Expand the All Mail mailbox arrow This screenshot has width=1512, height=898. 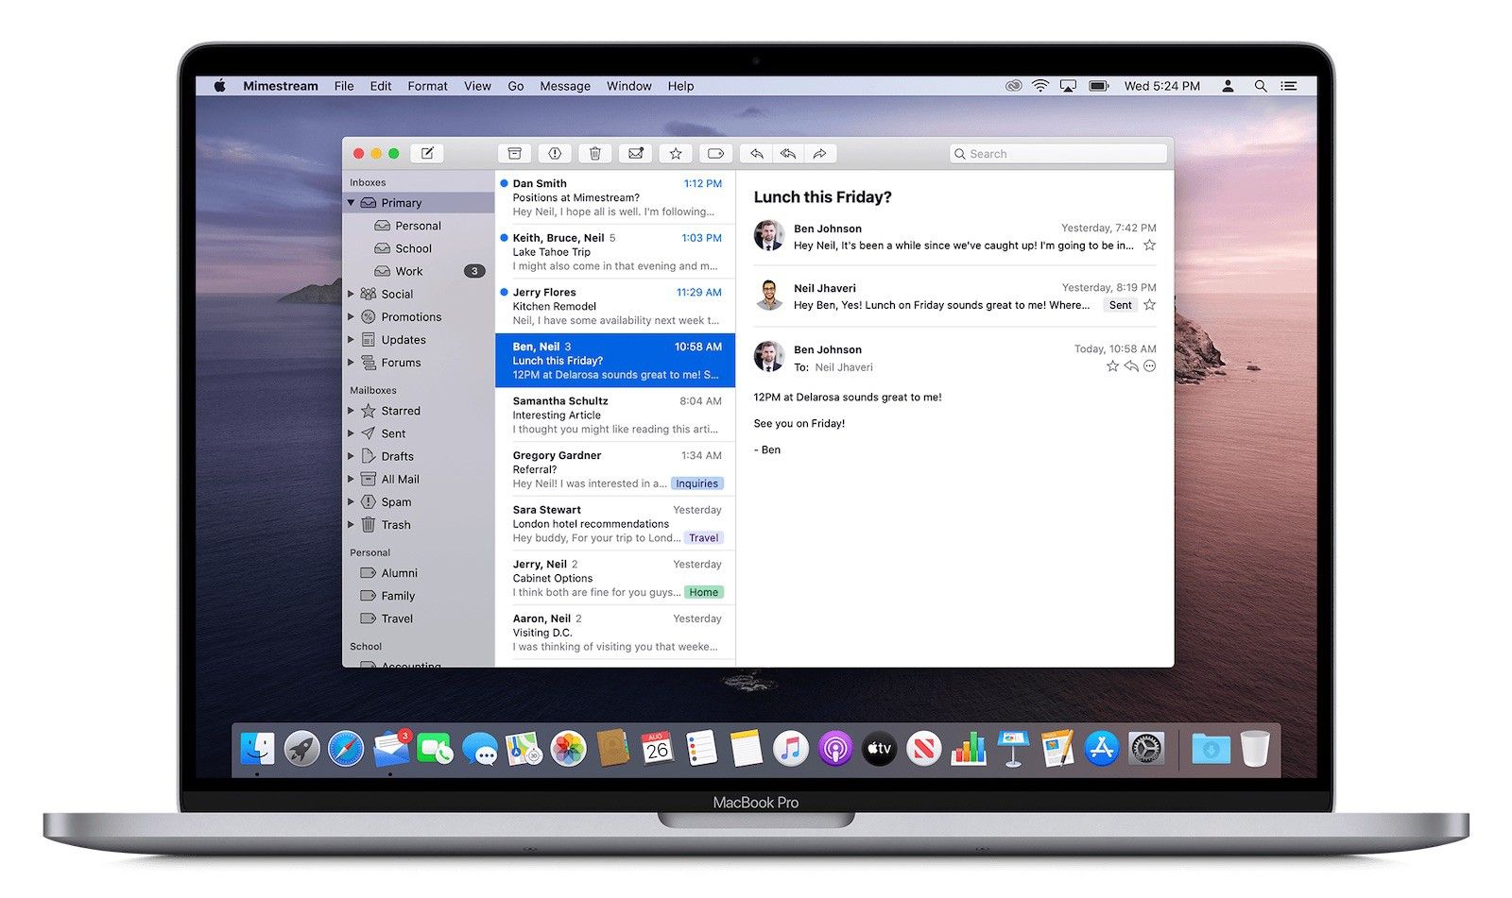pos(352,479)
